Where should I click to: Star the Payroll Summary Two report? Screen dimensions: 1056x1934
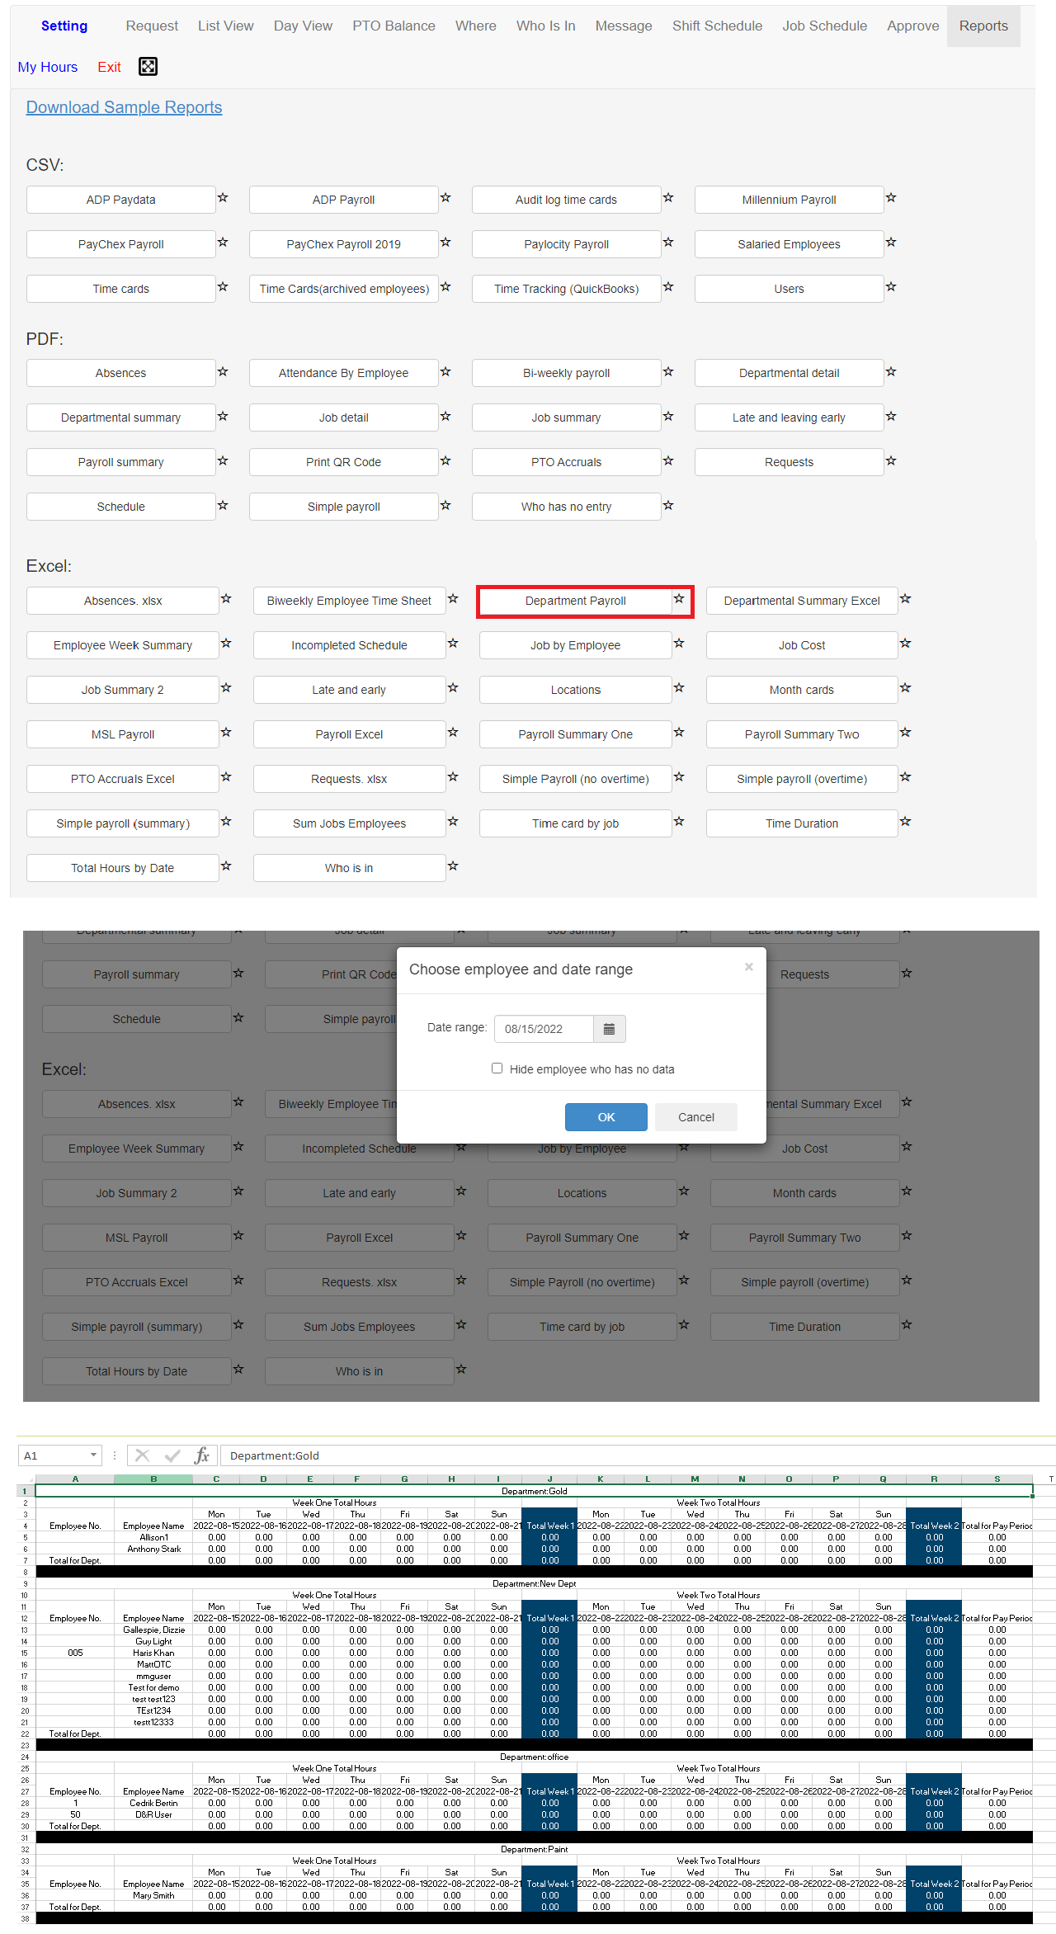[905, 733]
